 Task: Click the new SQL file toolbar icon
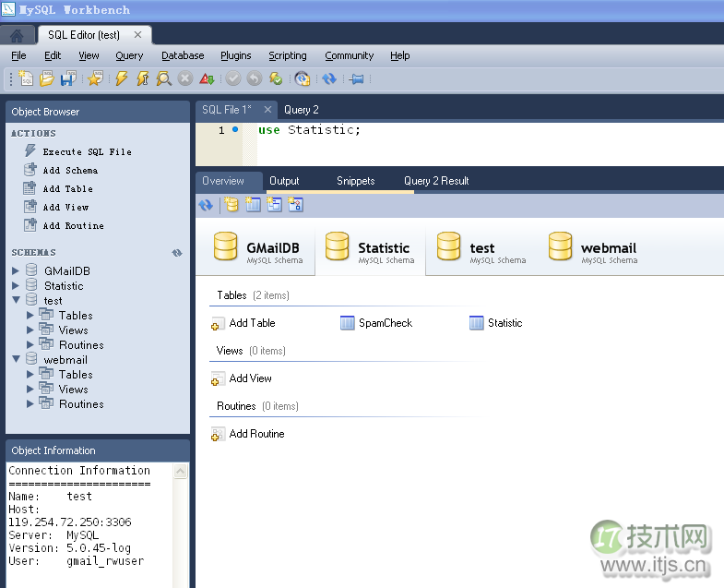click(25, 79)
